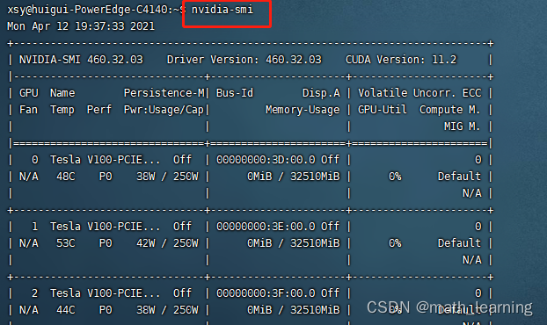Click the N/A fan value in the 53C row
This screenshot has width=547, height=325.
(29, 243)
